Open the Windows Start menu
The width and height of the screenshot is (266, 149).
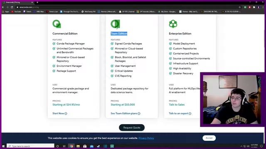click(x=3, y=146)
